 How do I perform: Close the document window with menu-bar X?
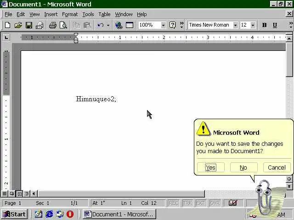(289, 14)
